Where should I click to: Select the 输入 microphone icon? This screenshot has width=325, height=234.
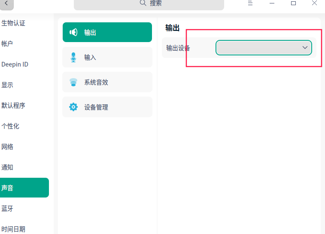tap(73, 57)
